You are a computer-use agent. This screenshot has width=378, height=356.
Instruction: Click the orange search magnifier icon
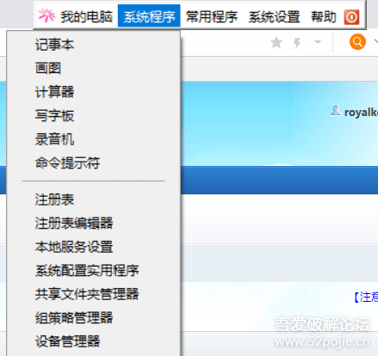click(x=357, y=42)
